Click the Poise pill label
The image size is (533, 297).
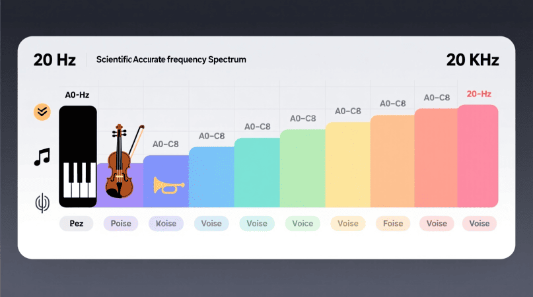[120, 224]
